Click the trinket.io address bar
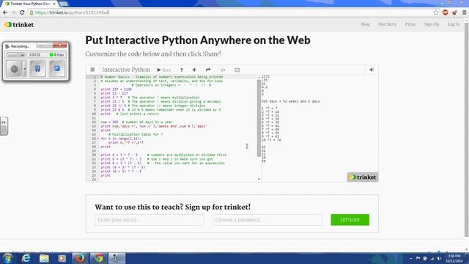The image size is (469, 264). coord(230,12)
